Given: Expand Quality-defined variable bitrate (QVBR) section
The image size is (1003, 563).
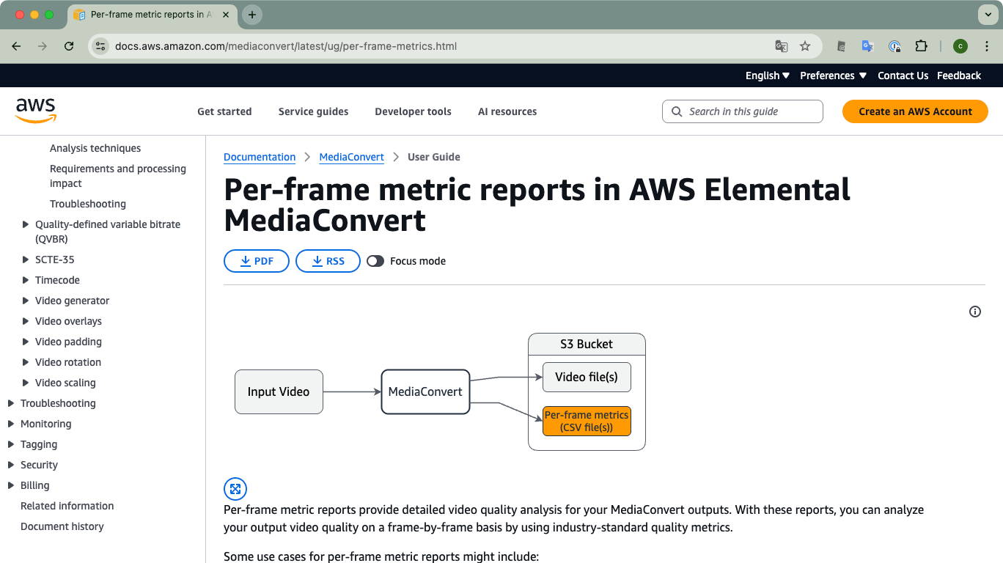Looking at the screenshot, I should (26, 224).
